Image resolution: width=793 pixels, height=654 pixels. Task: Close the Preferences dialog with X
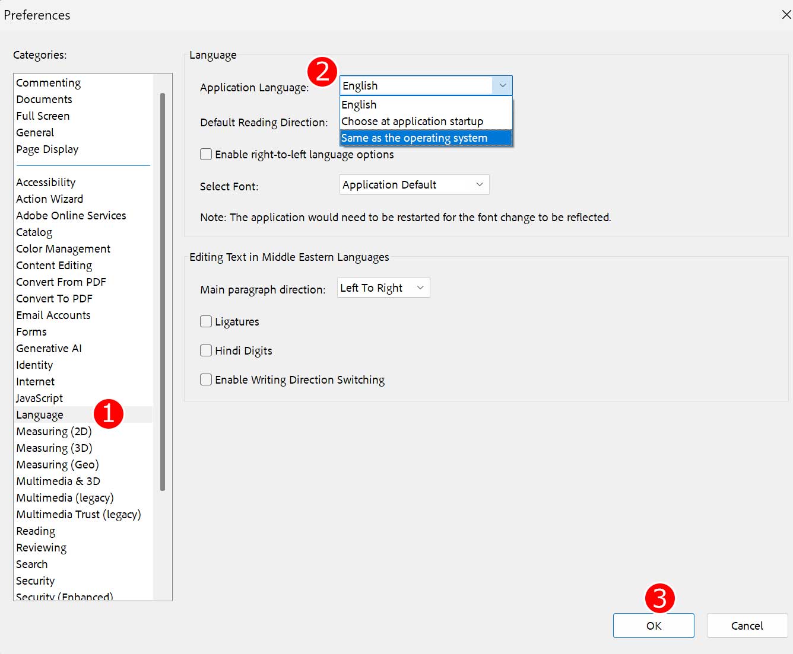coord(786,15)
